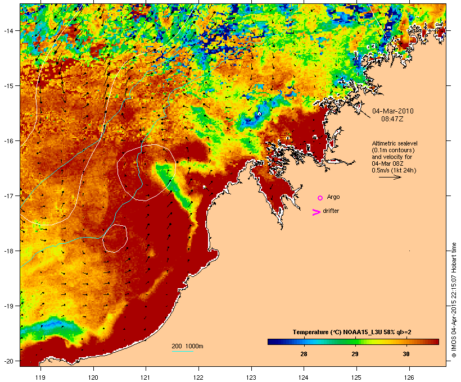Click the cyan 200 1000m depth contour line sample
Image resolution: width=461 pixels, height=382 pixels.
(x=183, y=351)
